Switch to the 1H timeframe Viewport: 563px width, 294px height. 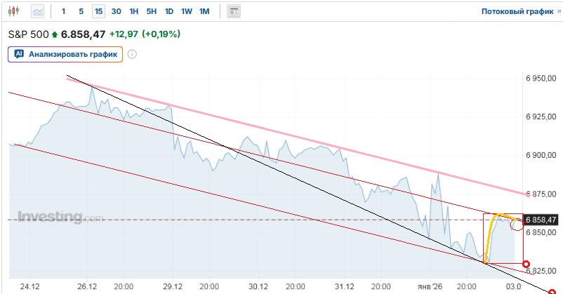tap(133, 11)
